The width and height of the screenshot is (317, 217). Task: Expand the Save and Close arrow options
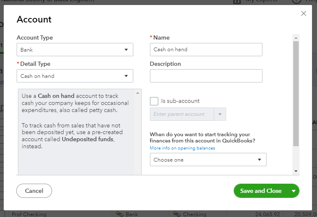pos(294,191)
